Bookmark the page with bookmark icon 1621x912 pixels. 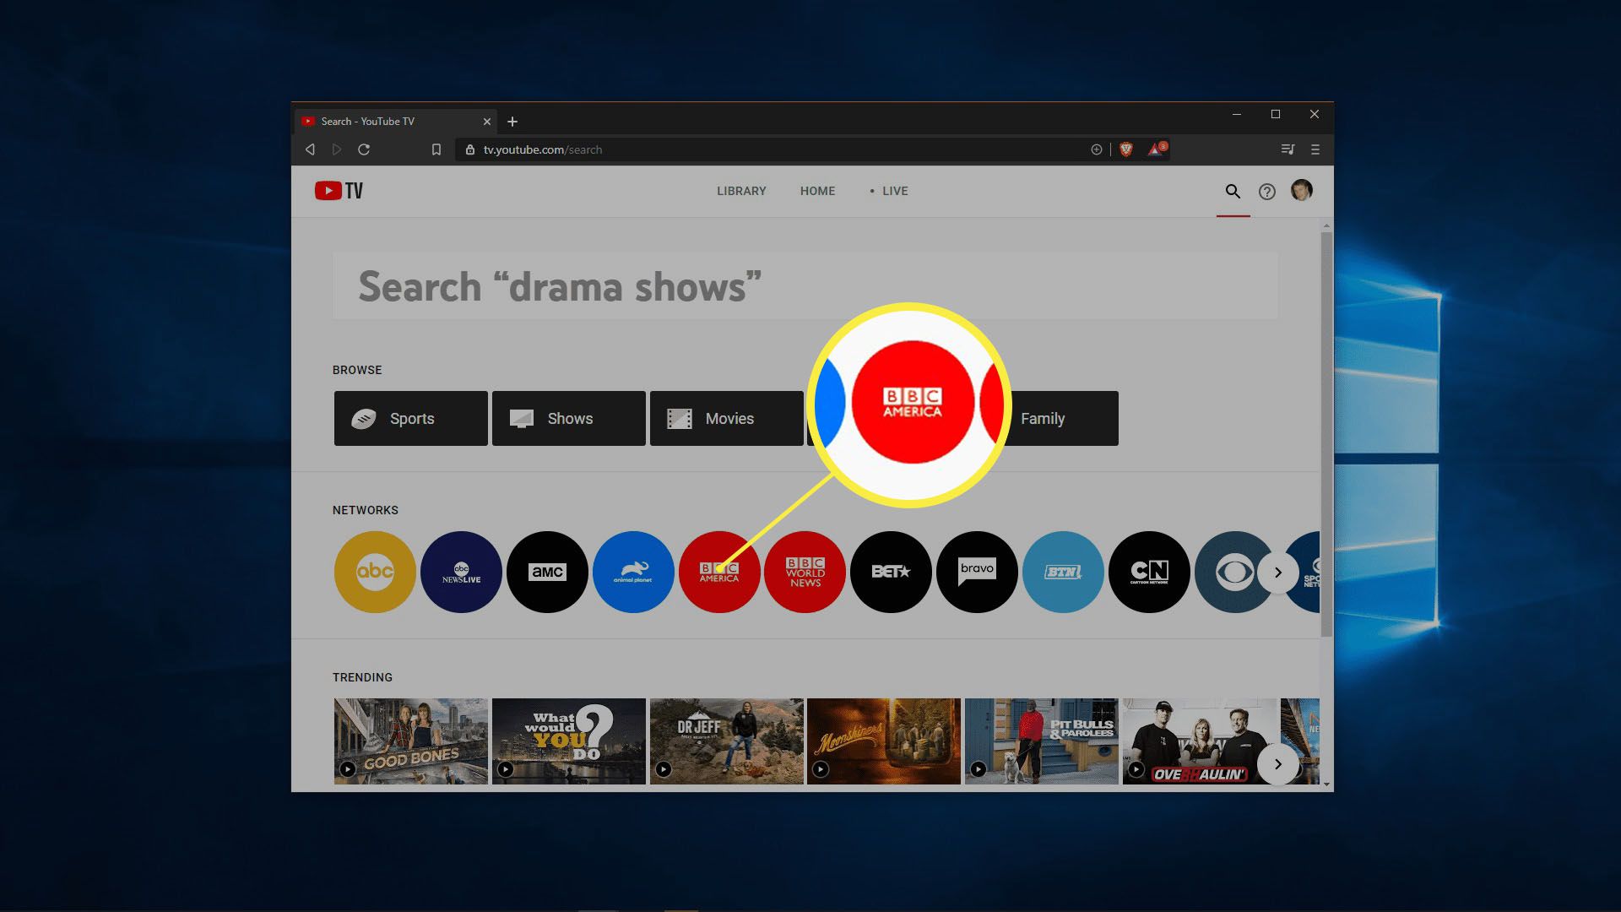[x=436, y=149]
